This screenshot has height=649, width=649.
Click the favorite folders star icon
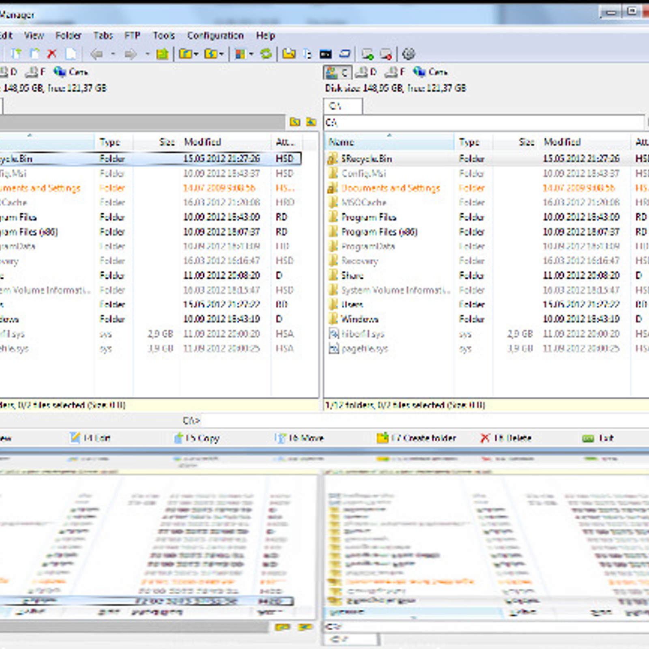click(185, 54)
